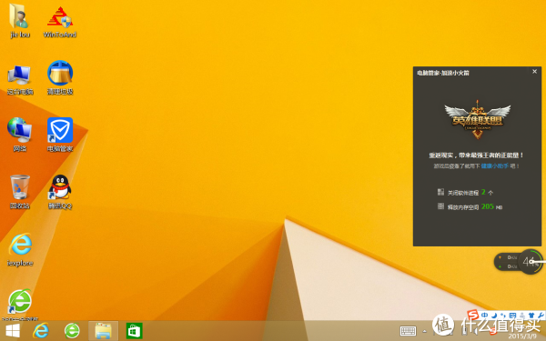Click the download speed 0K/s readout
546x341 pixels.
tap(508, 266)
